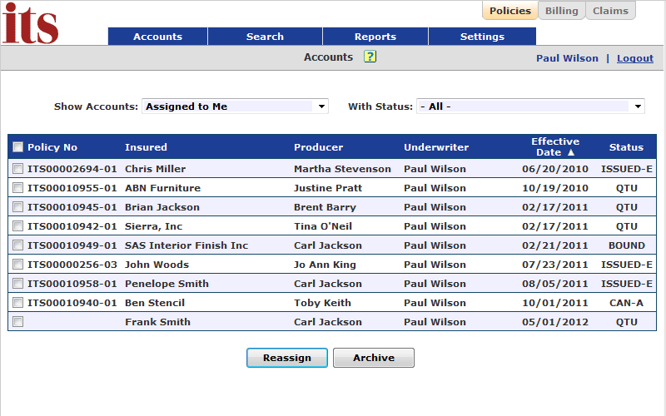Click the Archive button
Viewport: 666px width, 416px height.
(x=374, y=358)
